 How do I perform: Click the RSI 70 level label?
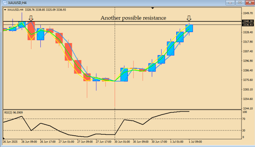click(244, 119)
